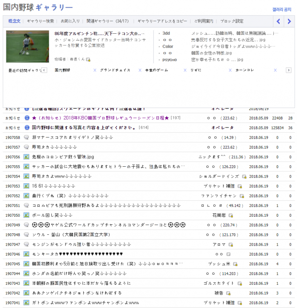
Task: Click ギャラリーアドレスをコピー to copy address
Action: click(x=162, y=21)
